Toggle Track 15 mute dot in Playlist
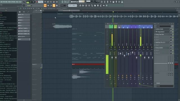 tap(41, 68)
